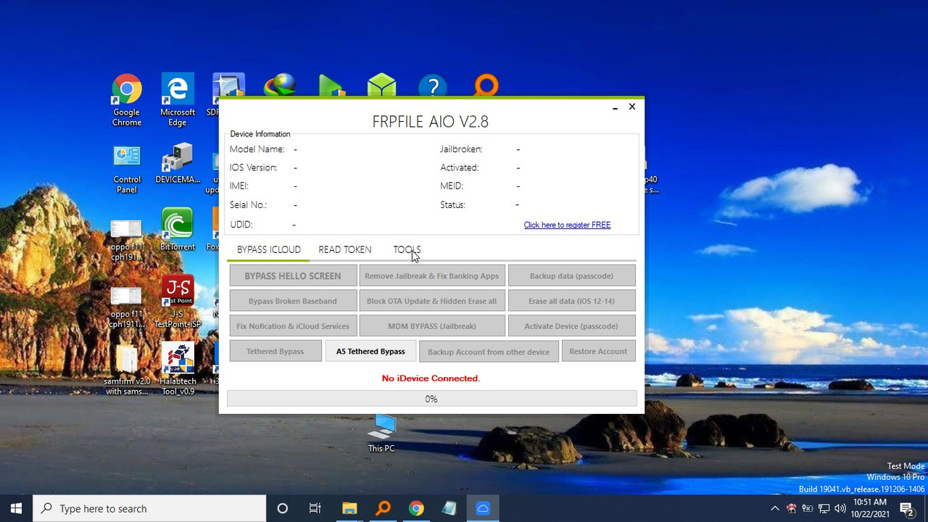Open Internet Download Manager from the desktop
This screenshot has width=928, height=522.
tap(280, 83)
